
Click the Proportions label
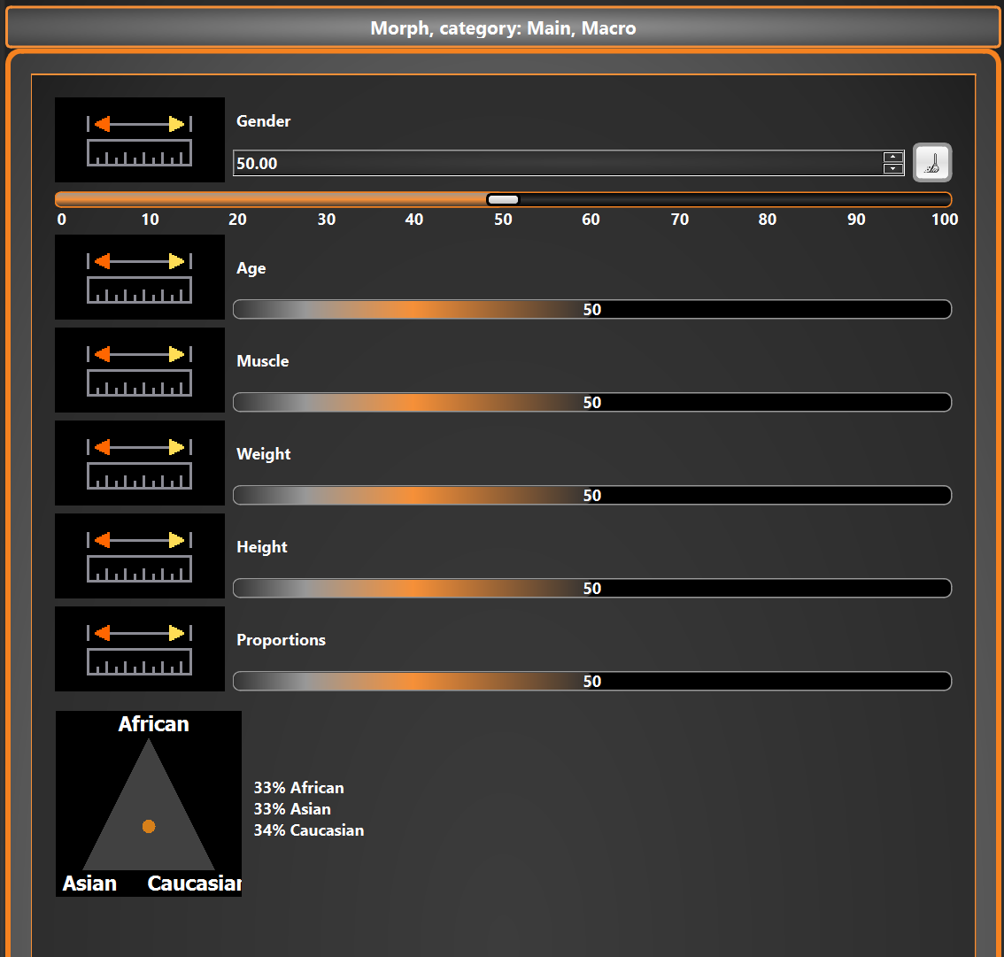281,639
